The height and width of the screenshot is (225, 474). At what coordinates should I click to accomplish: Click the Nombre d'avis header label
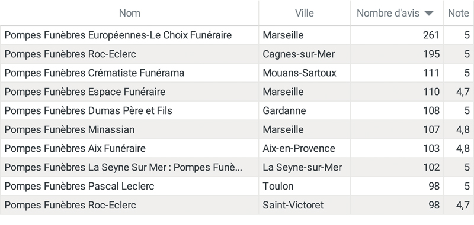(388, 13)
